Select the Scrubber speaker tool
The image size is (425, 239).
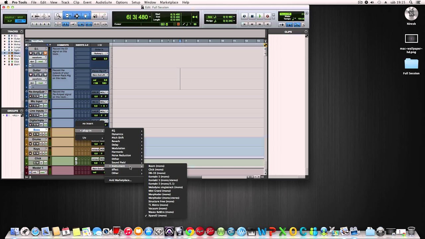pos(95,16)
